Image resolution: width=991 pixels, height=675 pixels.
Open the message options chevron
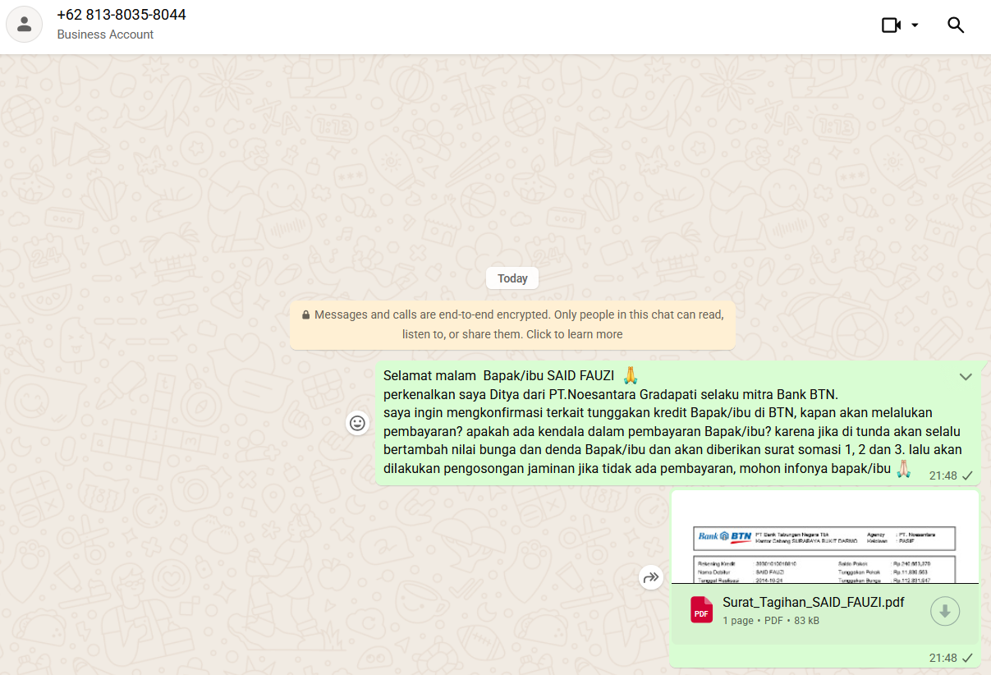tap(966, 377)
